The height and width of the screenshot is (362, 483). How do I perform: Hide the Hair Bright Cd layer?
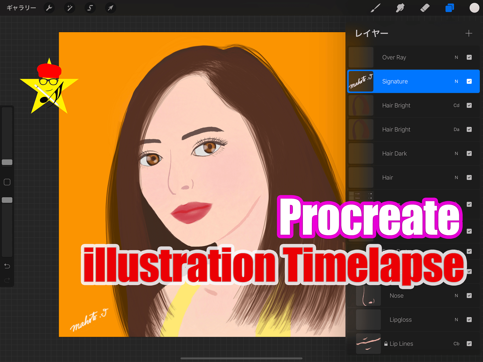coord(469,105)
